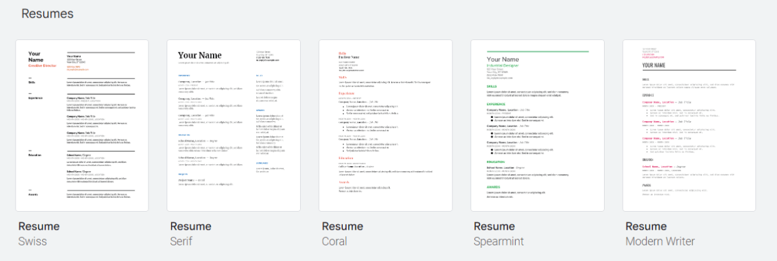Click the Resumes section heading
The height and width of the screenshot is (261, 777).
click(x=48, y=13)
